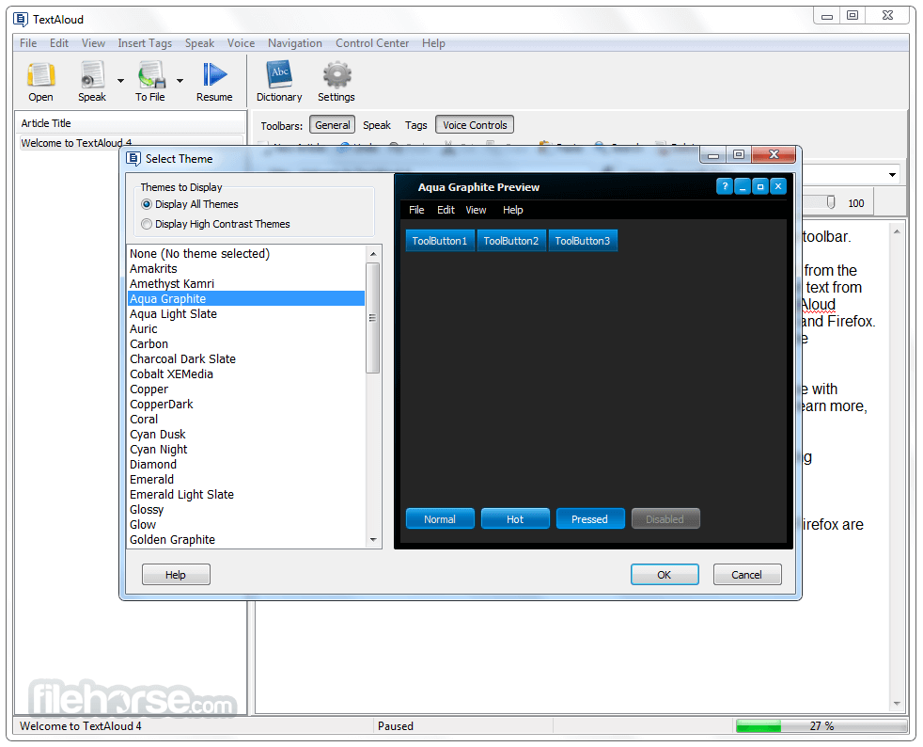Select the Charcoal Dark Slate theme
The height and width of the screenshot is (747, 923).
tap(246, 358)
